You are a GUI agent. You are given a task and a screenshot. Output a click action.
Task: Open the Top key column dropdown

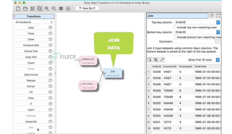pyautogui.click(x=197, y=22)
